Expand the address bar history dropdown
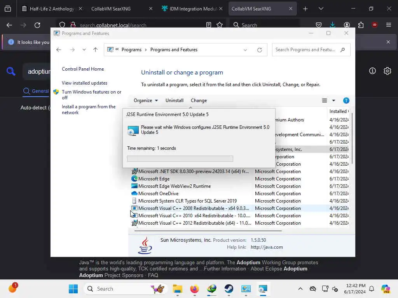The width and height of the screenshot is (398, 298). [245, 50]
